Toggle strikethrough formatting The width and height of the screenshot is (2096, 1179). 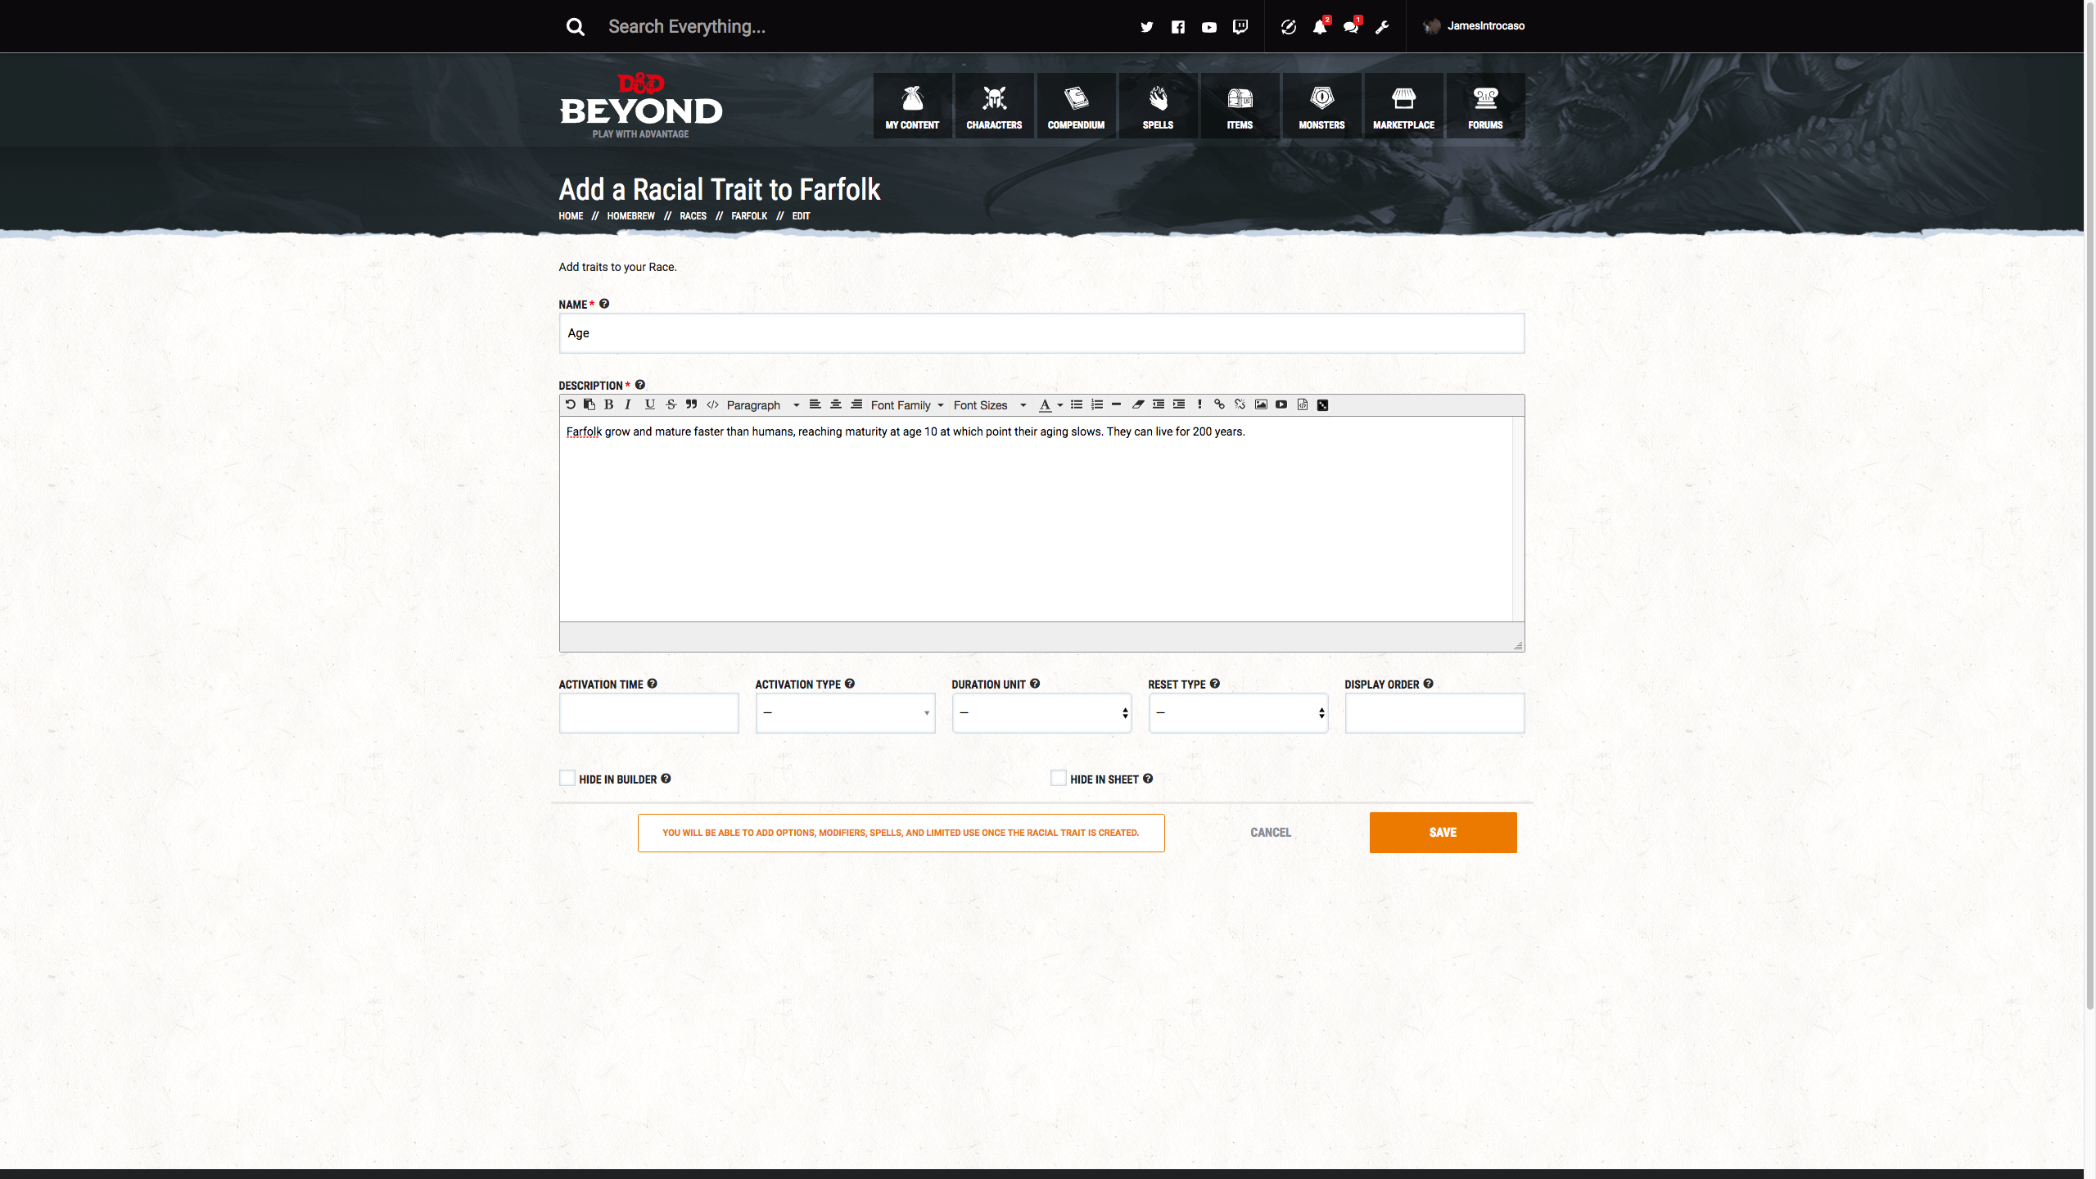pyautogui.click(x=671, y=404)
